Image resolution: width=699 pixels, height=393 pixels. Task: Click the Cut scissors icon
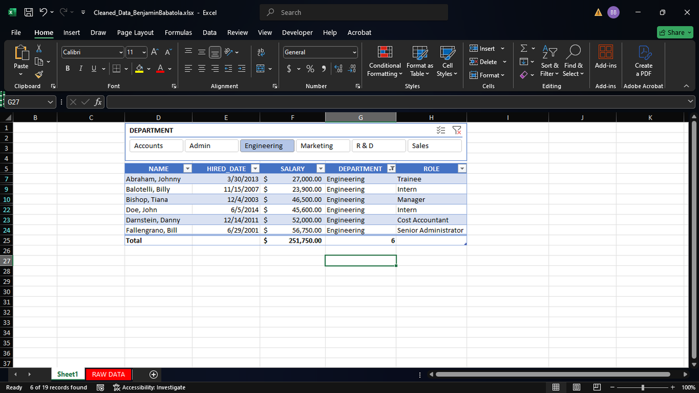(x=39, y=49)
